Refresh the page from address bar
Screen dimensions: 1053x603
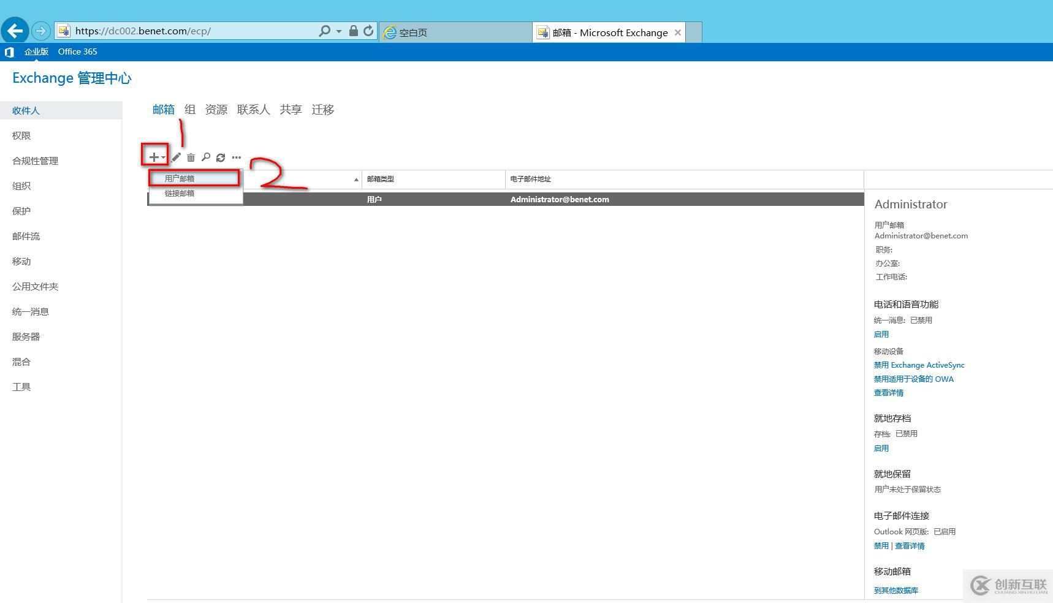(x=368, y=31)
